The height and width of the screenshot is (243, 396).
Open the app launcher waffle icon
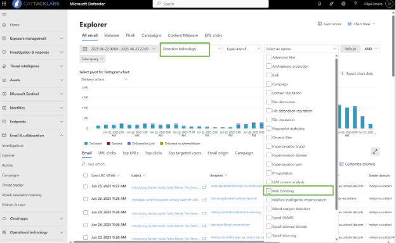pyautogui.click(x=4, y=4)
